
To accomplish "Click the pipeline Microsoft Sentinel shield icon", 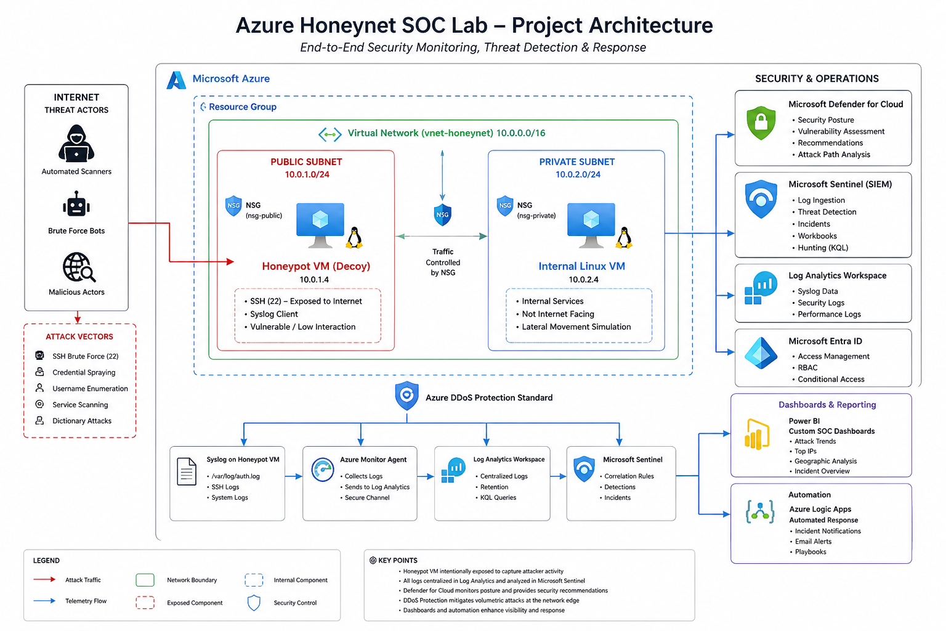I will click(584, 470).
